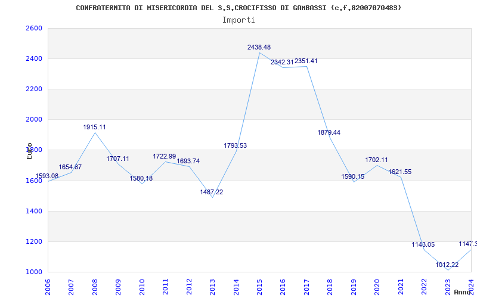Click the 2008 year axis label
Viewport: 477px width, 298px height.
tap(95, 287)
